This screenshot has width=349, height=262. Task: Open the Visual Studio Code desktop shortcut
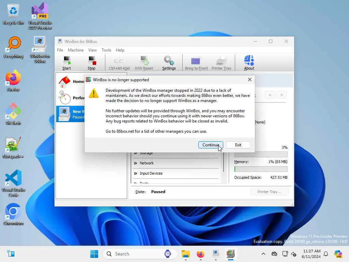point(13,183)
